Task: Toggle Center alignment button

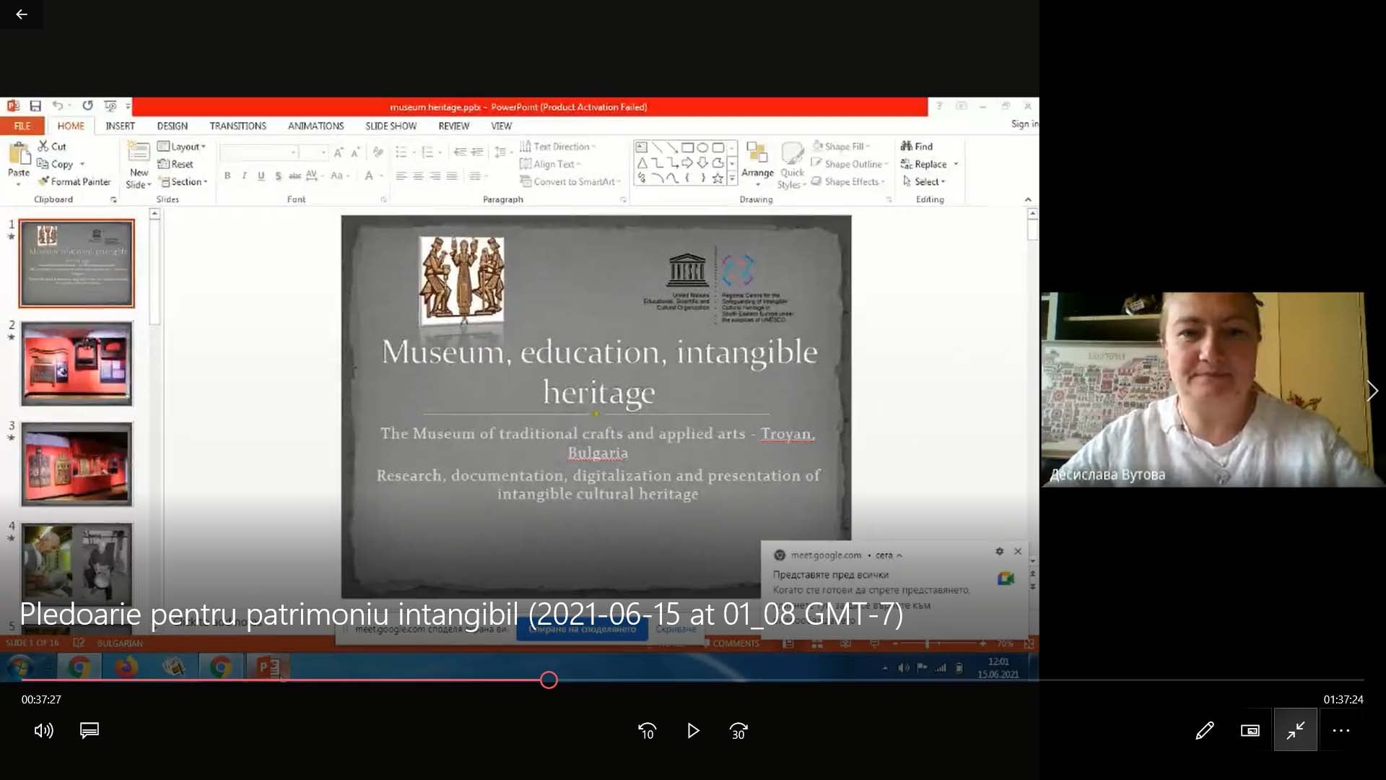Action: [418, 175]
